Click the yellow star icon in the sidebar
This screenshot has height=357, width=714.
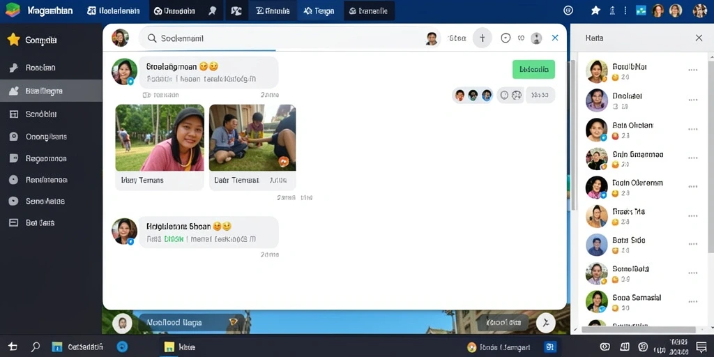(14, 40)
